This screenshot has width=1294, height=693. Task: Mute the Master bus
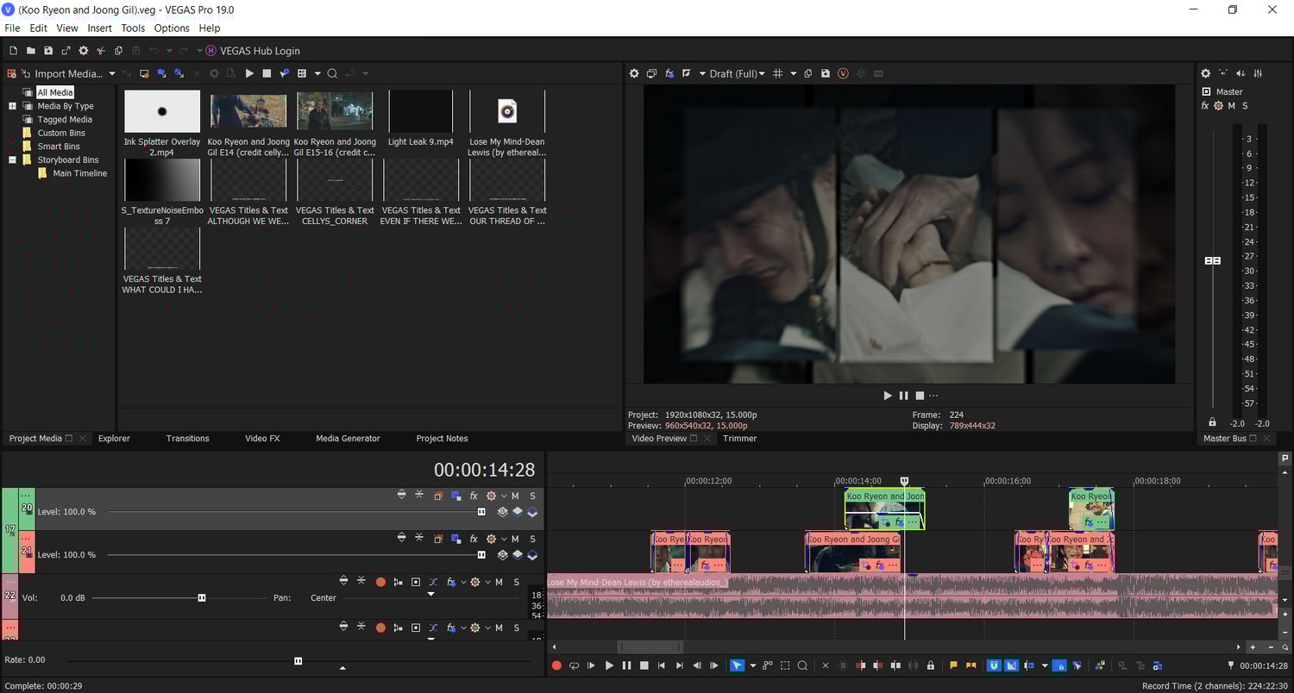(1232, 106)
